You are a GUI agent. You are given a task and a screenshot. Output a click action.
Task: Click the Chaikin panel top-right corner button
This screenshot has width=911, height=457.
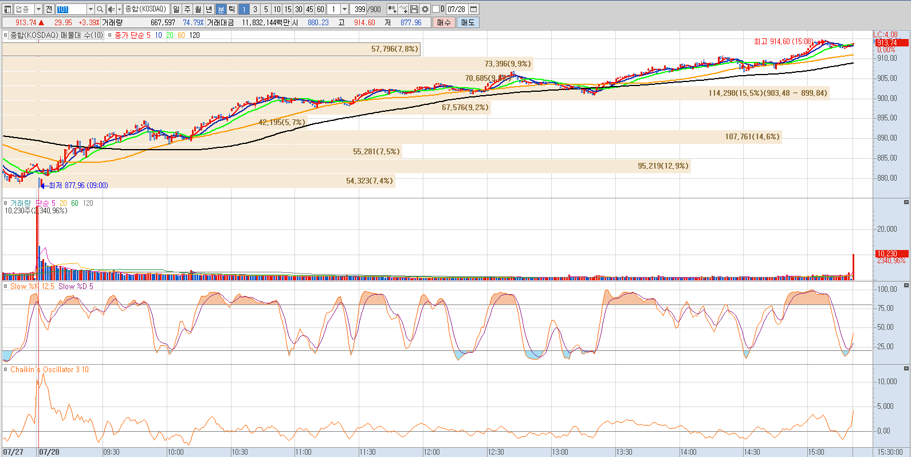point(906,368)
